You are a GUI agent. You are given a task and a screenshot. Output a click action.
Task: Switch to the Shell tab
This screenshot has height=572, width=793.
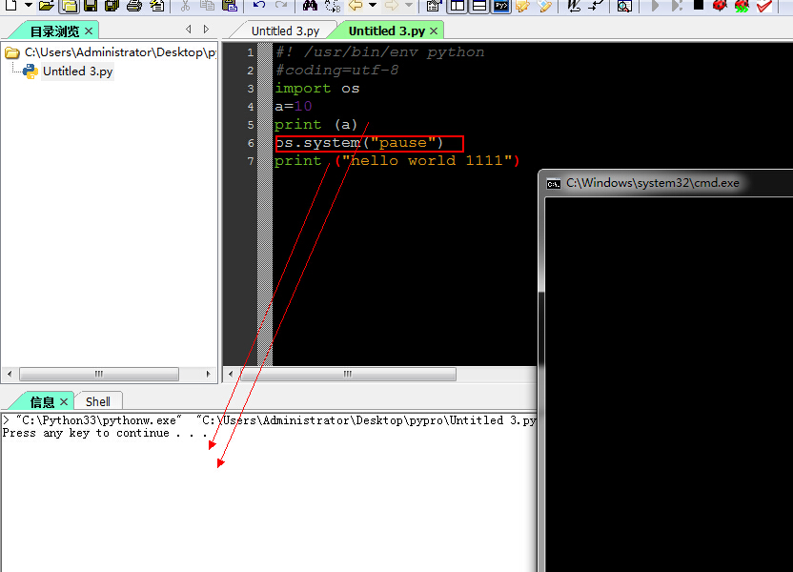(x=98, y=401)
